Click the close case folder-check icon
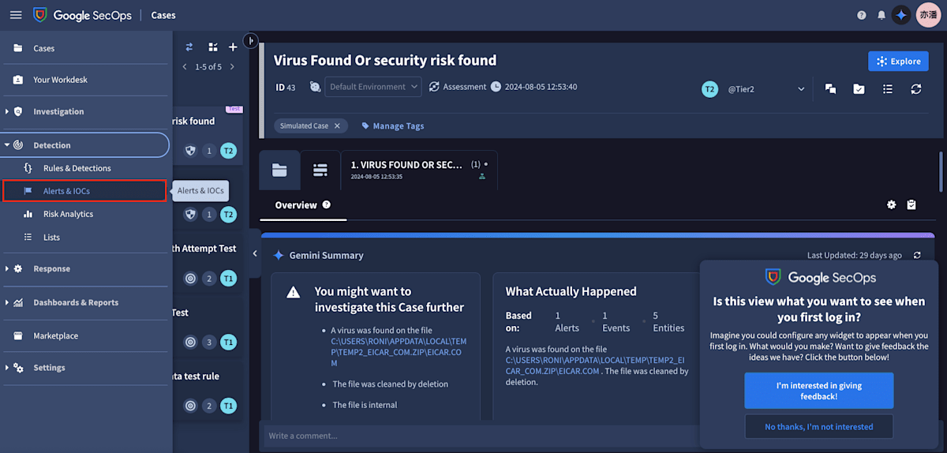 pyautogui.click(x=859, y=89)
